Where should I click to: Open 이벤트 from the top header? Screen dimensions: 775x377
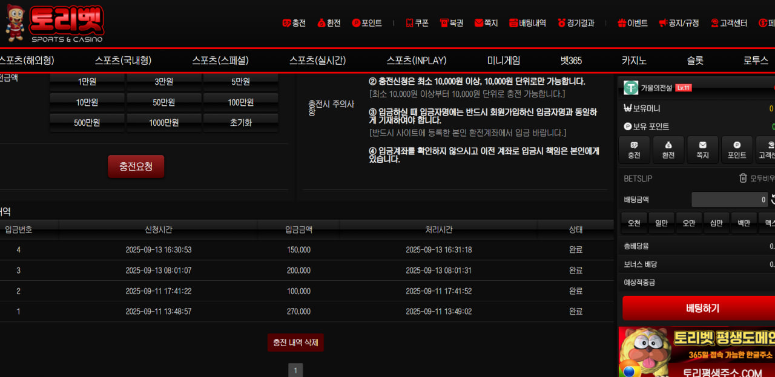coord(632,23)
